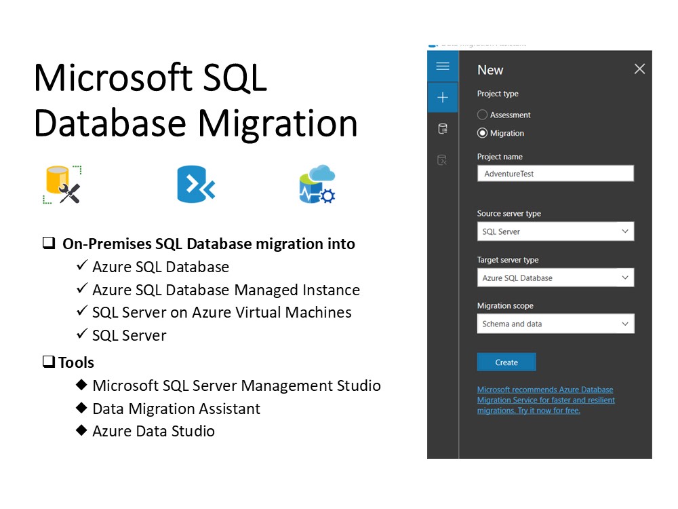Open the hamburger menu in Data Migration Assistant
Viewport: 678px width, 509px height.
point(442,67)
